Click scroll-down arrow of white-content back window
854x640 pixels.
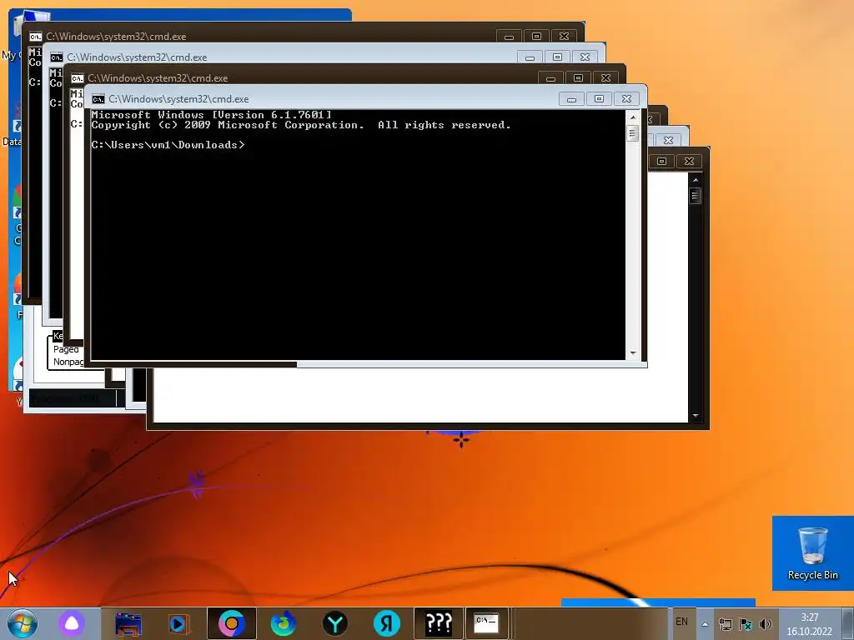pos(695,416)
